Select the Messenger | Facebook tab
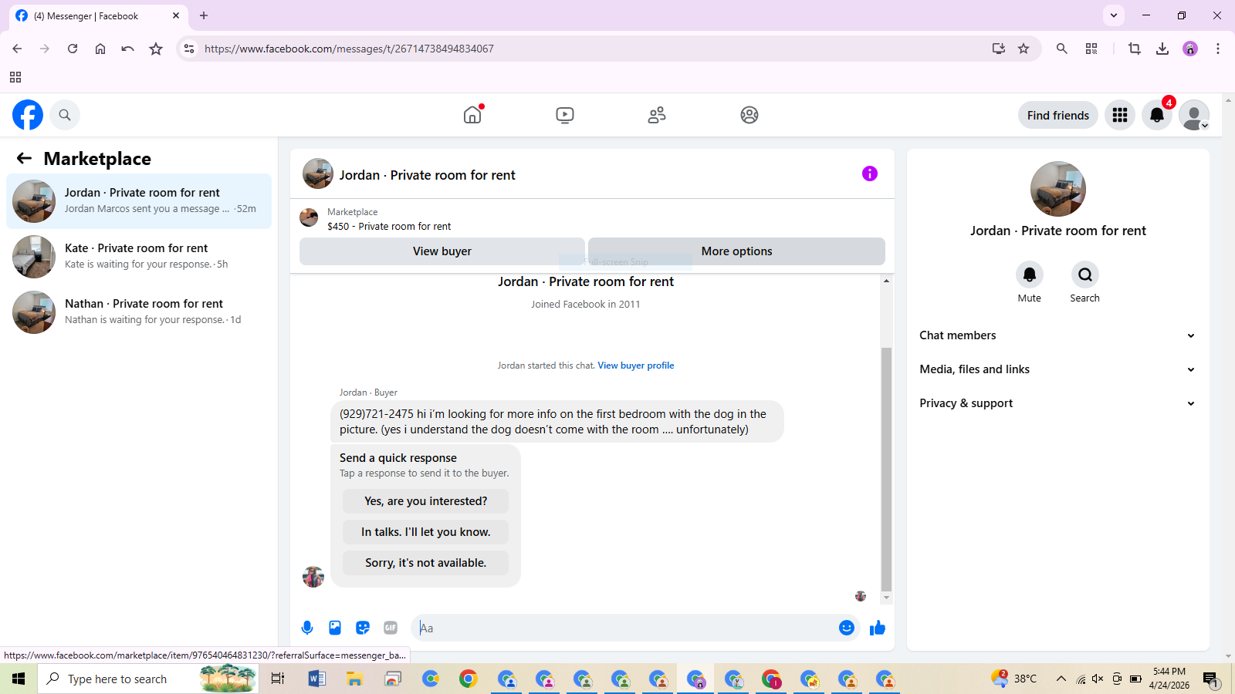Screen dimensions: 1235x694 pos(98,15)
